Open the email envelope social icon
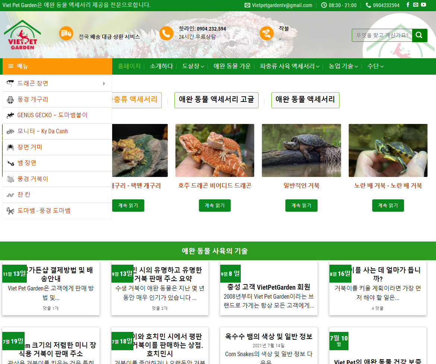436x364 pixels. point(416,5)
